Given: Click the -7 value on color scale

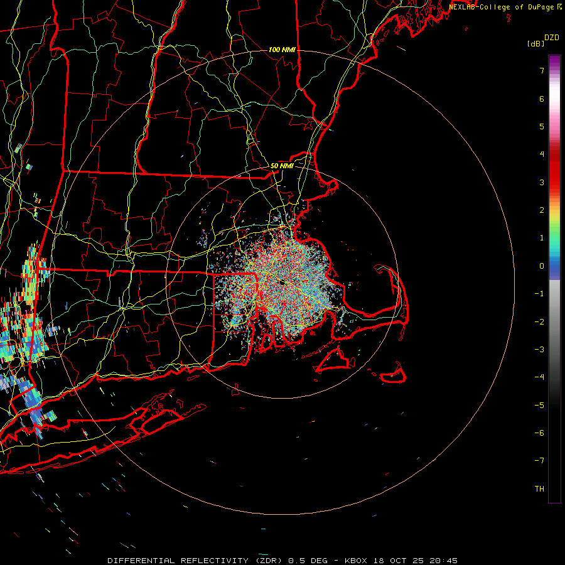Looking at the screenshot, I should point(539,461).
